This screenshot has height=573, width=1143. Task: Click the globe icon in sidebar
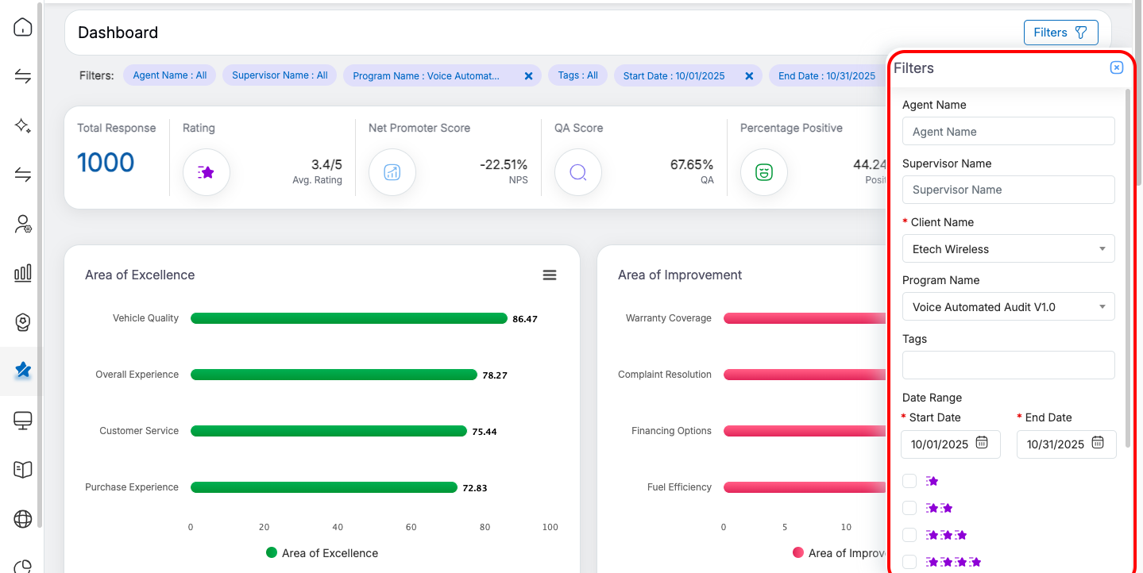point(23,519)
